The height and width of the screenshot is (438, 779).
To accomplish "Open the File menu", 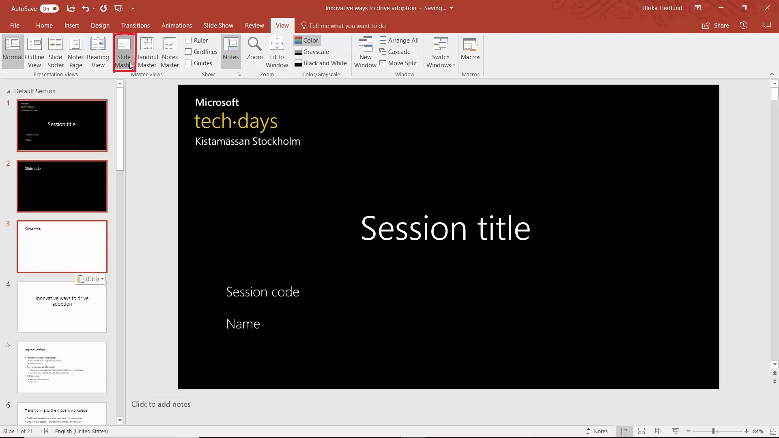I will (x=15, y=25).
